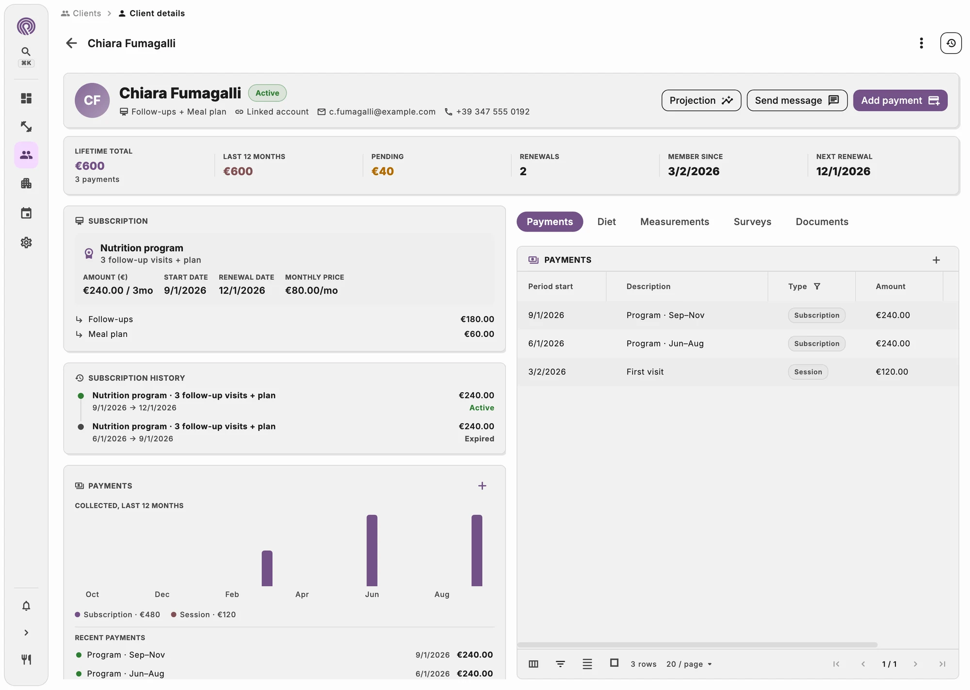Switch to the Surveys tab
970x690 pixels.
coord(752,222)
